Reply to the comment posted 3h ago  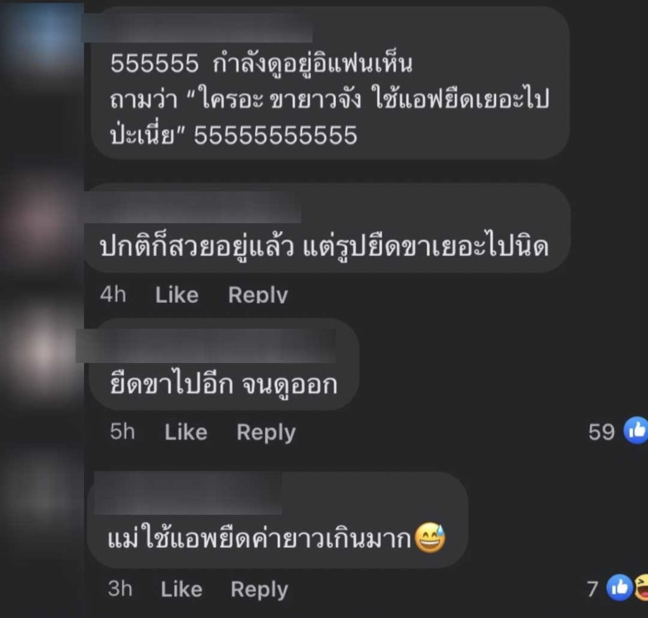click(x=259, y=590)
